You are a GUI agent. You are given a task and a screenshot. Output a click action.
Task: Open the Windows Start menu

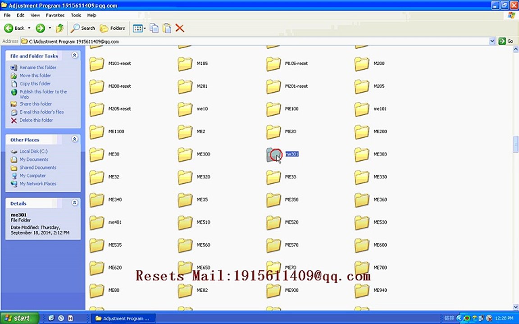[19, 318]
